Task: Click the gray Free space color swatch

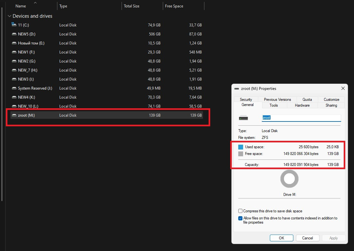Action: 241,154
